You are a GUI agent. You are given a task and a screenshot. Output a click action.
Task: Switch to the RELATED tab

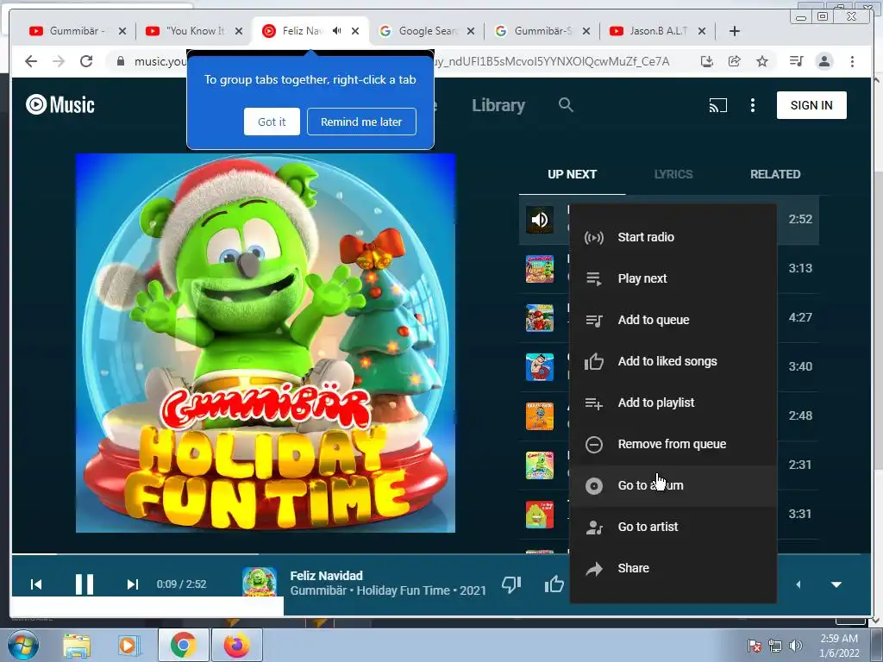point(775,174)
